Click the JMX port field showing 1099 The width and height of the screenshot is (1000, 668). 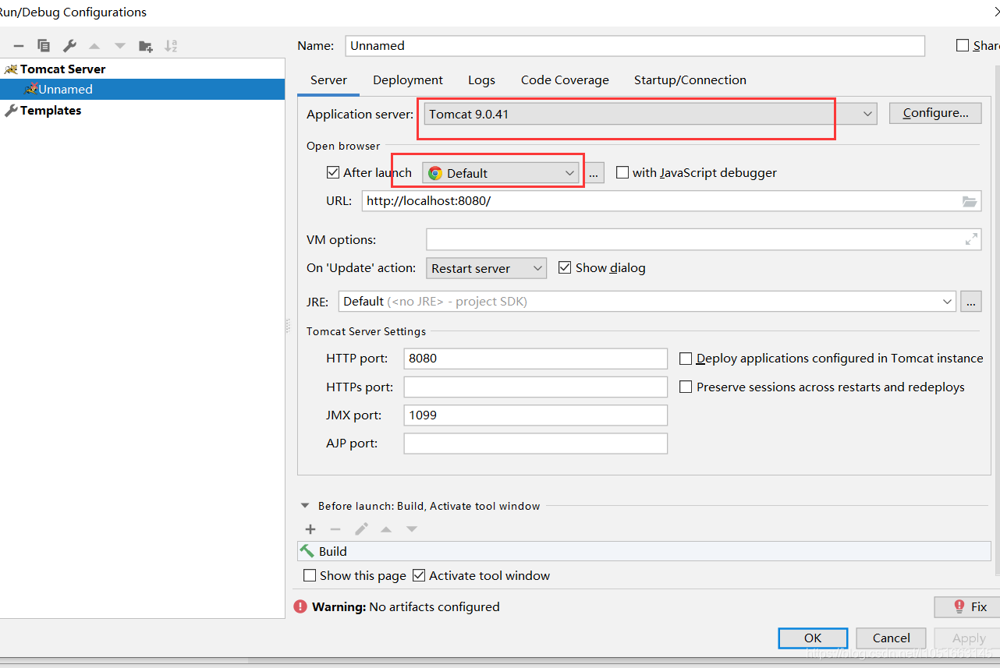coord(536,415)
